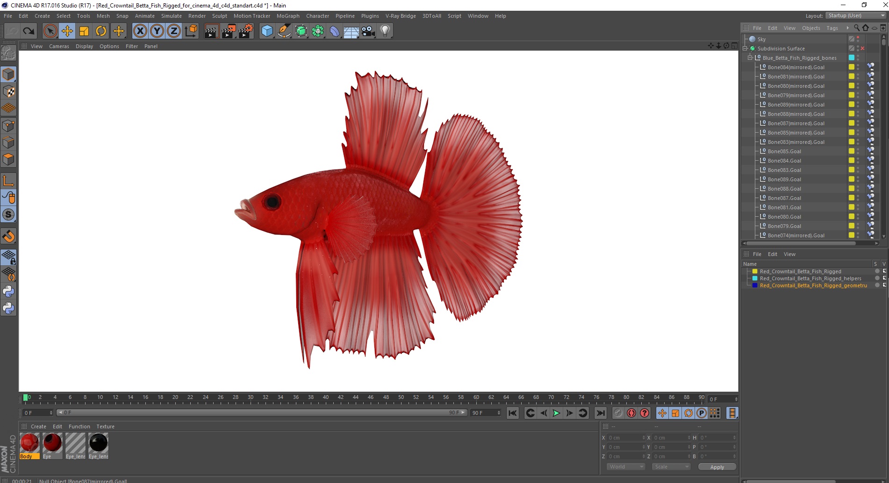Add a subdivision surface generator
Viewport: 889px width, 483px height.
pos(301,31)
